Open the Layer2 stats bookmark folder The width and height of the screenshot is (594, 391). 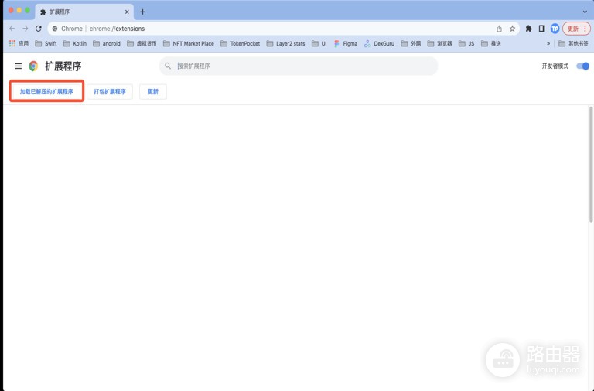click(x=285, y=43)
